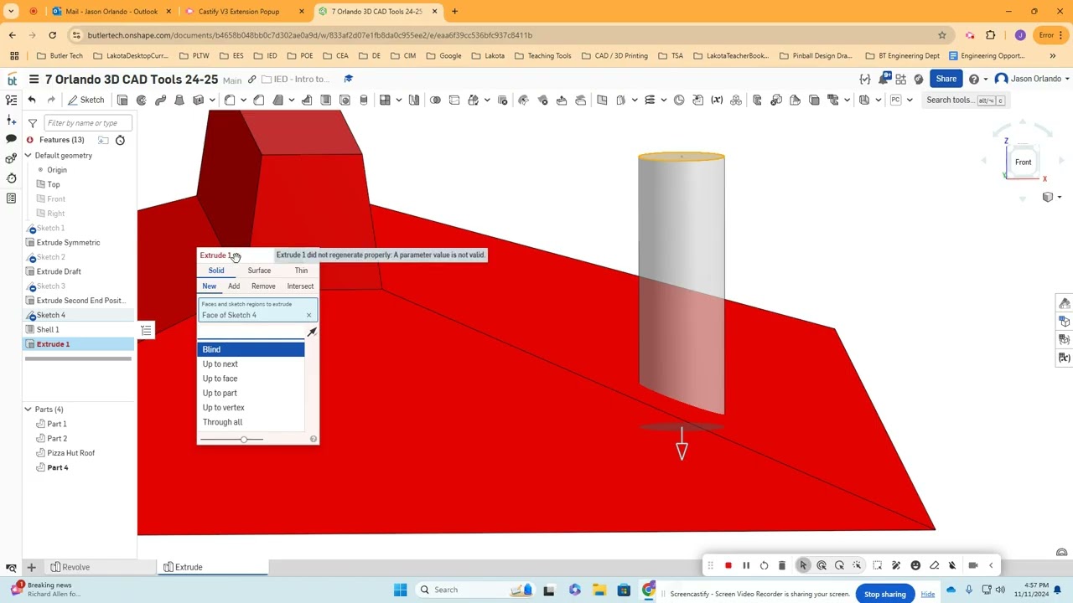
Task: Open the comments panel in left sidebar
Action: click(x=11, y=138)
